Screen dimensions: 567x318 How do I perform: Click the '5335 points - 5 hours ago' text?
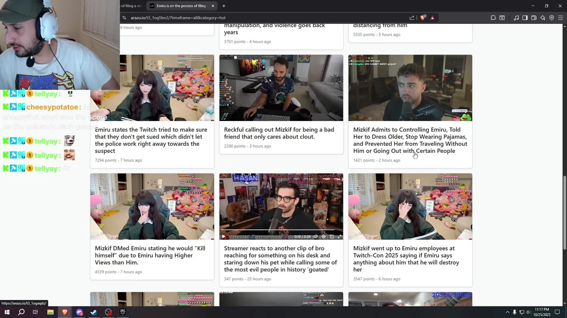click(x=377, y=34)
